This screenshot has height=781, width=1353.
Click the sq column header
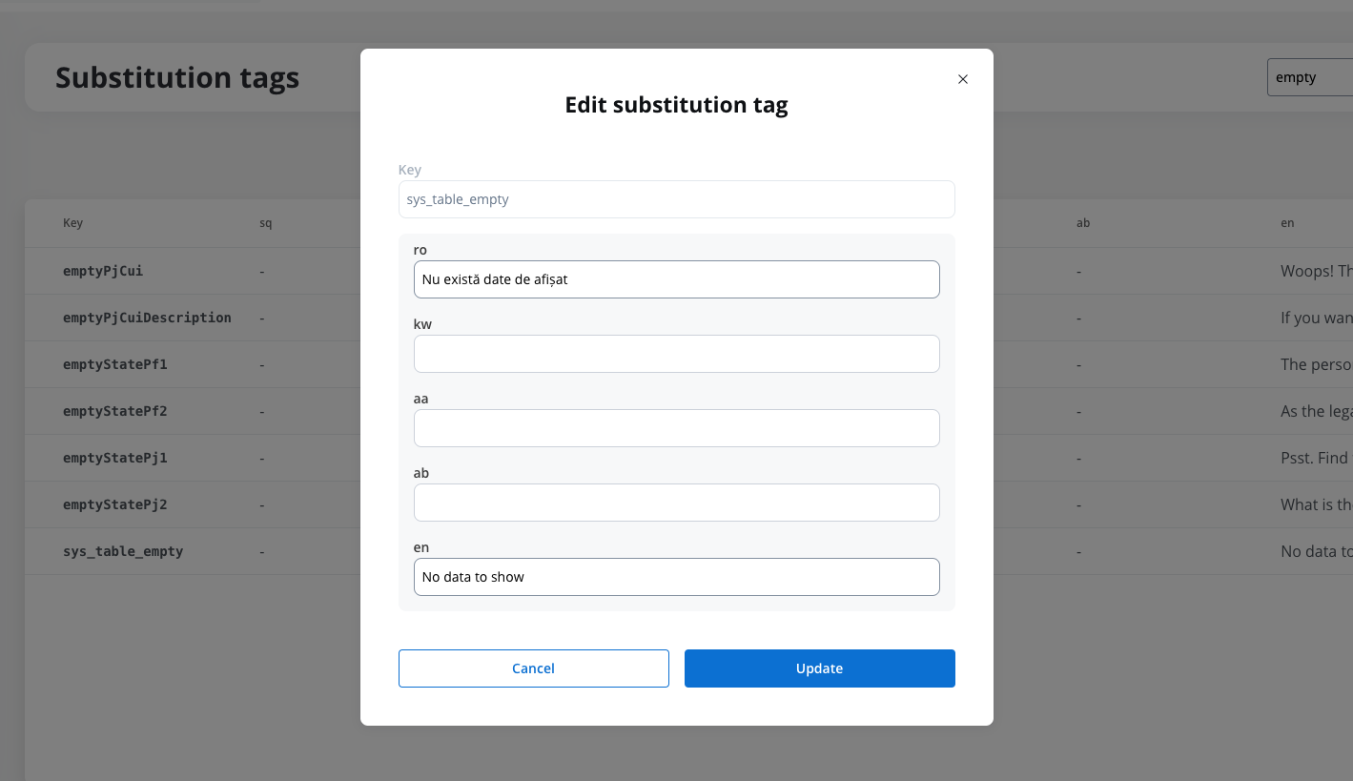(x=265, y=223)
